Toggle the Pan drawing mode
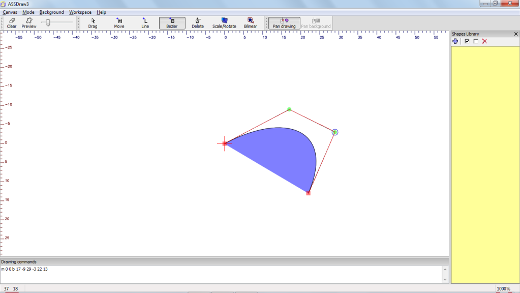The width and height of the screenshot is (520, 293). click(284, 23)
